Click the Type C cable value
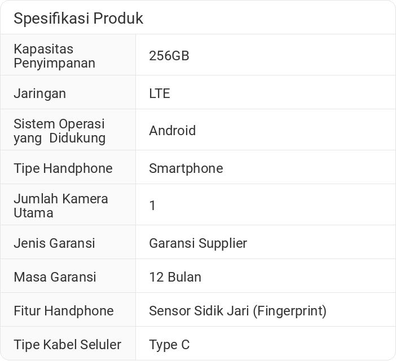This screenshot has width=396, height=361. (169, 345)
